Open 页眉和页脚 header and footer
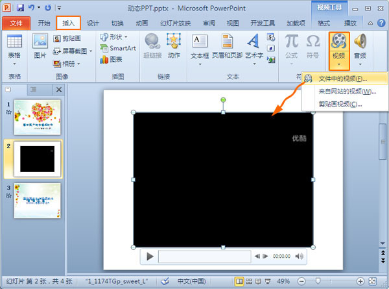This screenshot has width=389, height=289. click(227, 47)
